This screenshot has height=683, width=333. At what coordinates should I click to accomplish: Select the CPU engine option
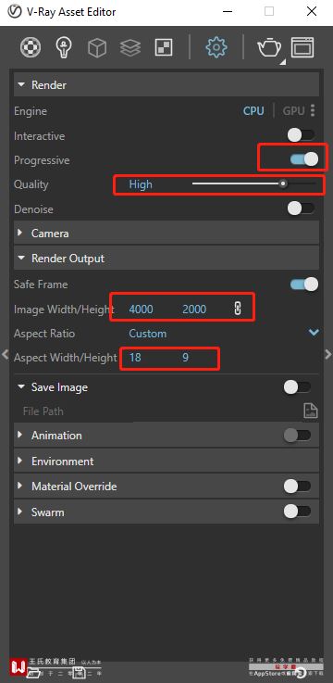click(253, 110)
